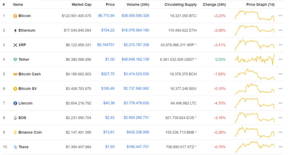Open the three-dot menu for Tezos row
290x155 pixels.
click(x=280, y=147)
